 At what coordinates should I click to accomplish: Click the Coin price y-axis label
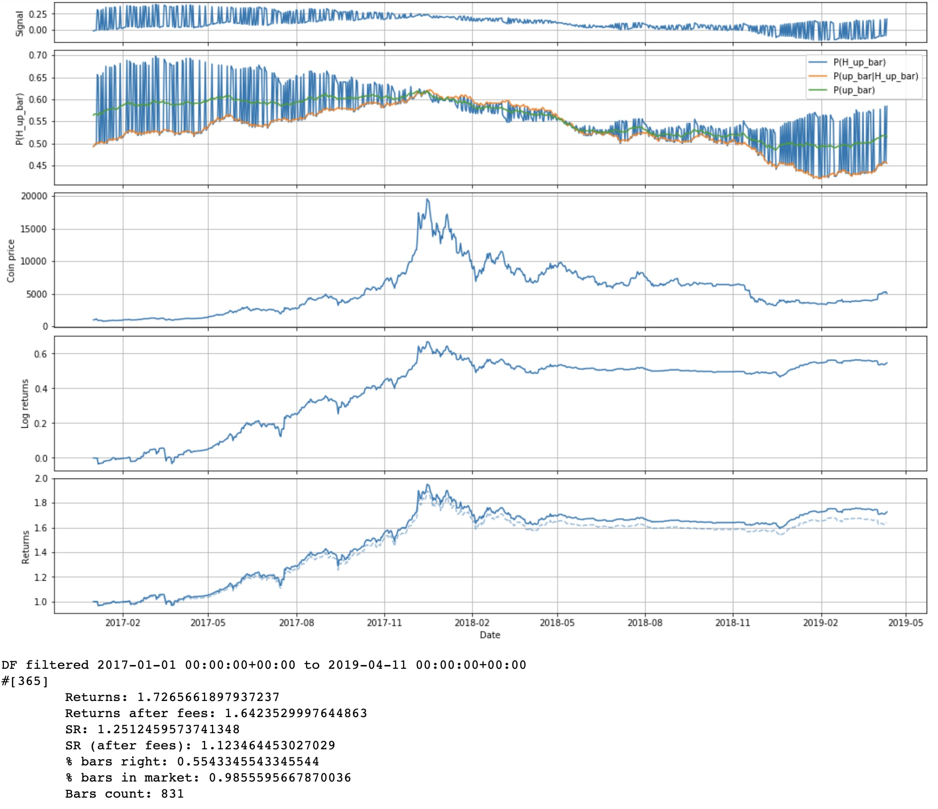pos(10,261)
